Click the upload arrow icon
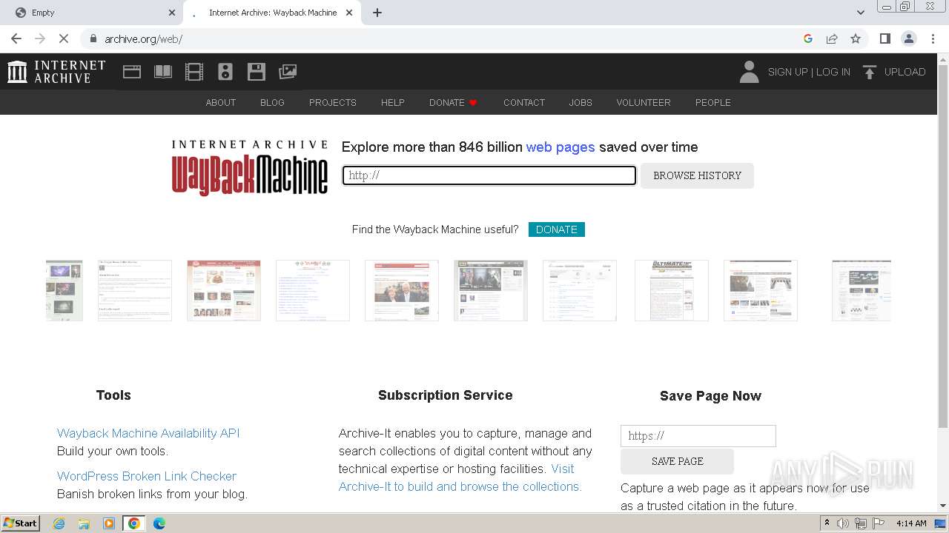The image size is (949, 533). pyautogui.click(x=870, y=72)
